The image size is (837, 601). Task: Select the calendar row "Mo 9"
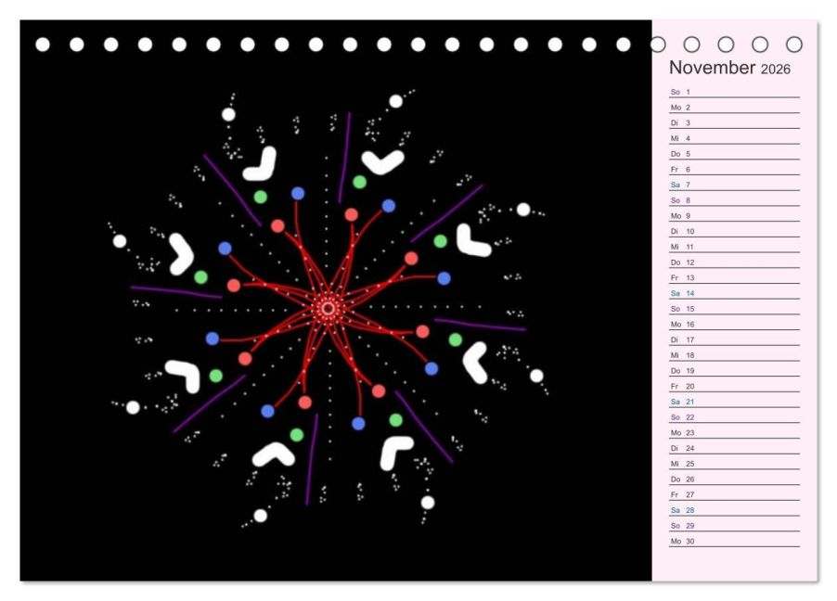(x=735, y=215)
